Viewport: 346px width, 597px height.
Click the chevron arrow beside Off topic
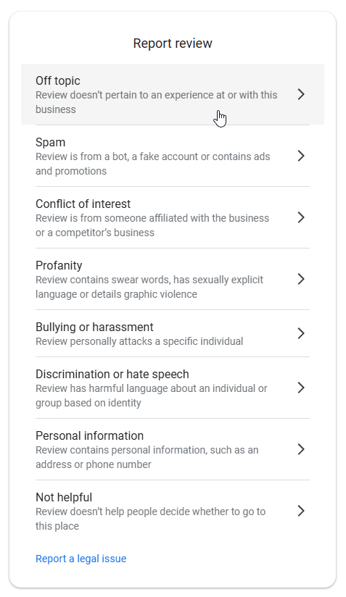pos(301,94)
